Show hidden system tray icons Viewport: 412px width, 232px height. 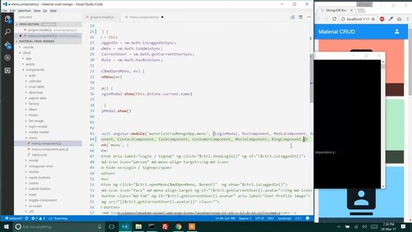[x=339, y=227]
